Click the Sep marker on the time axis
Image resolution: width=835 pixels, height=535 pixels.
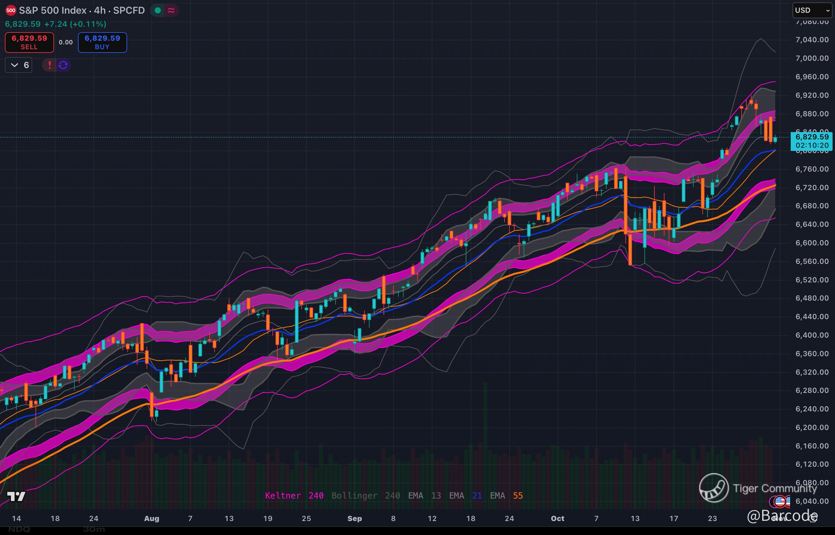[x=354, y=518]
